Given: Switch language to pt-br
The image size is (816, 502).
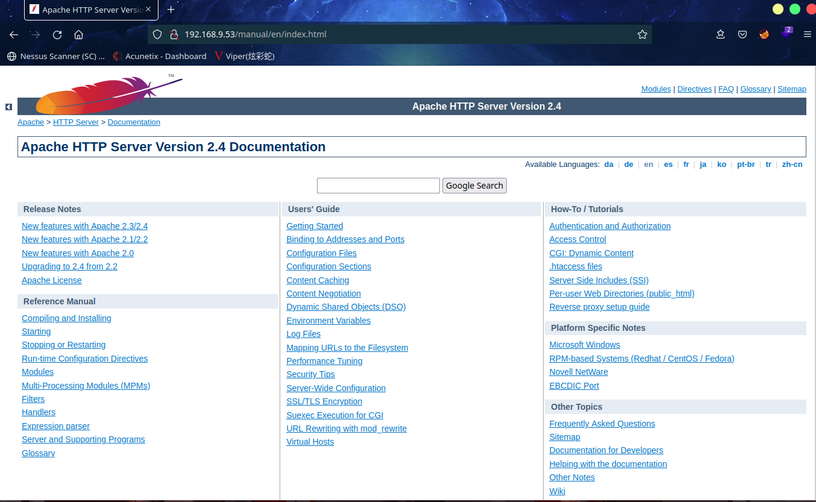Looking at the screenshot, I should 745,164.
